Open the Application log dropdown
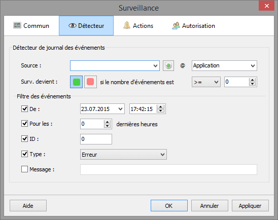Image resolution: width=278 pixels, height=220 pixels. (224, 66)
